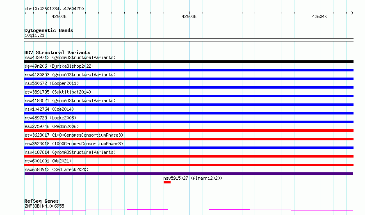The height and width of the screenshot is (215, 365).
Task: Select the blue nsv550672 Cooper2011 bar
Action: (x=189, y=87)
